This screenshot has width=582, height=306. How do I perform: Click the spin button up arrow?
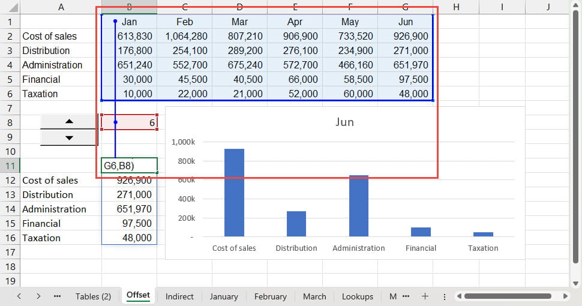[x=69, y=122]
